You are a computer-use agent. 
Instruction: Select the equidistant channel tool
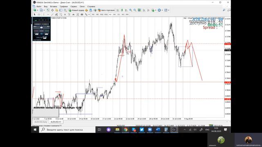[x=56, y=15]
